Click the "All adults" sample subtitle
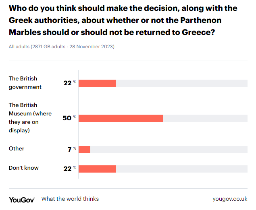Image resolution: width=256 pixels, height=210 pixels. (x=62, y=47)
